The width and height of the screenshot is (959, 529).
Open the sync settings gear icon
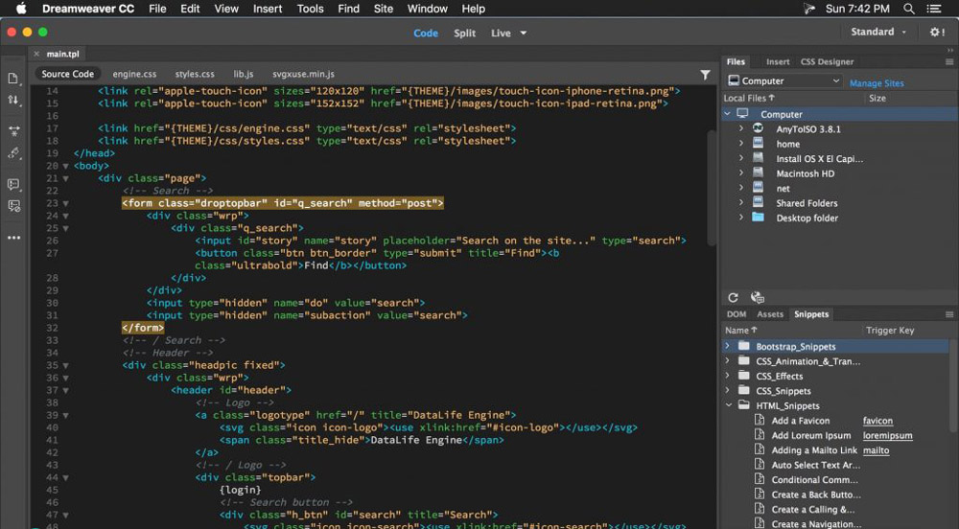pyautogui.click(x=937, y=32)
